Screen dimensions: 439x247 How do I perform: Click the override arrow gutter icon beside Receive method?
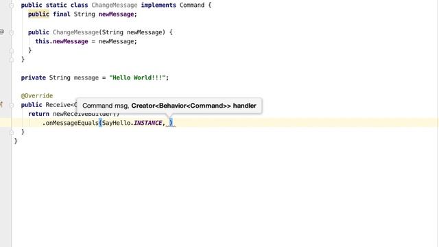point(1,105)
